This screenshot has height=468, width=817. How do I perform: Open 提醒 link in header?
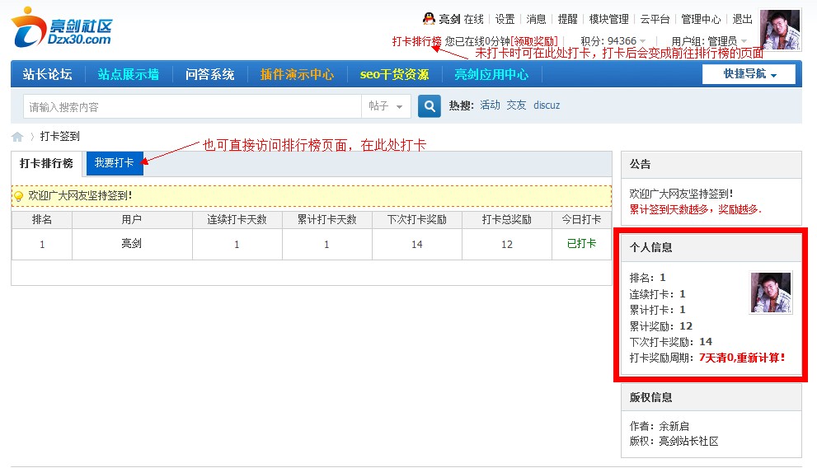(x=568, y=19)
